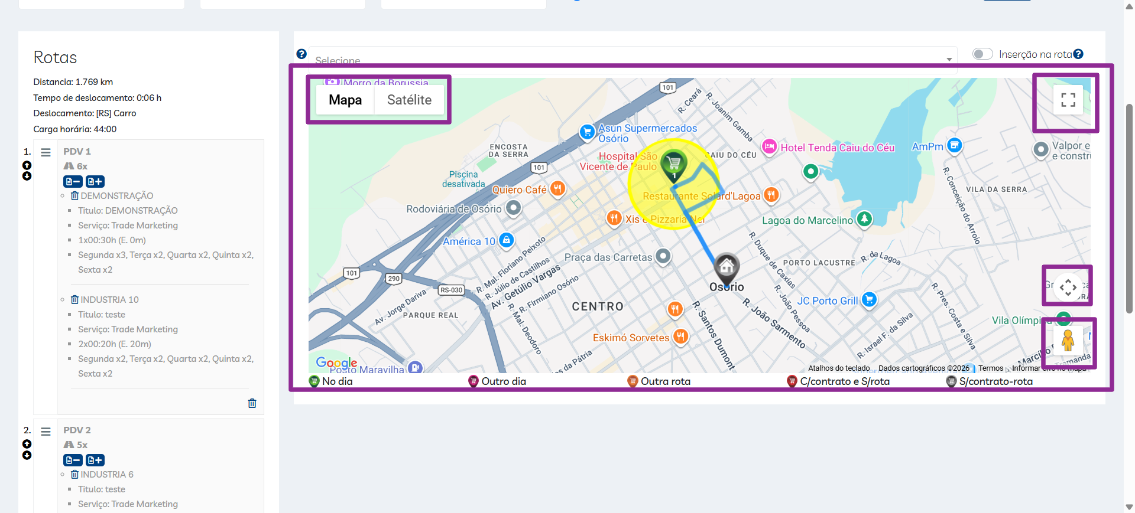Click the remove-document icon under PDV 2

[73, 460]
